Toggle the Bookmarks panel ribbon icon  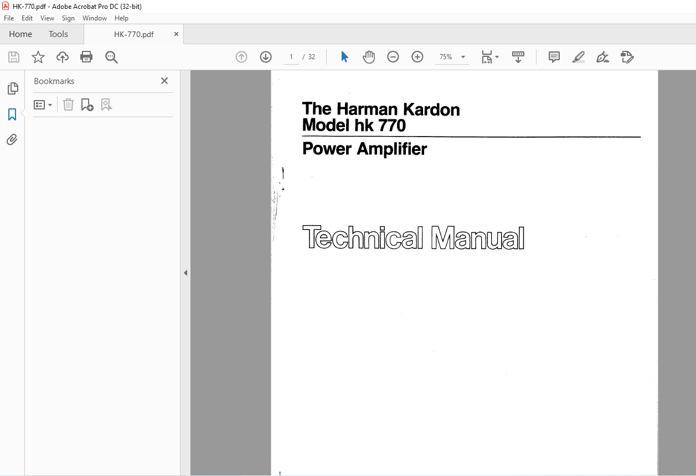point(12,114)
